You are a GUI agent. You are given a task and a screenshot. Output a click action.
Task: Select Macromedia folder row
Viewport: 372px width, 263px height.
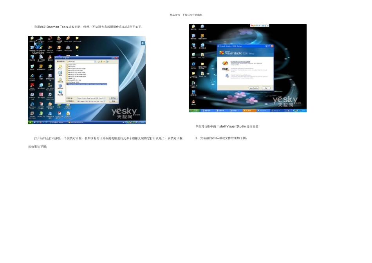(x=71, y=67)
